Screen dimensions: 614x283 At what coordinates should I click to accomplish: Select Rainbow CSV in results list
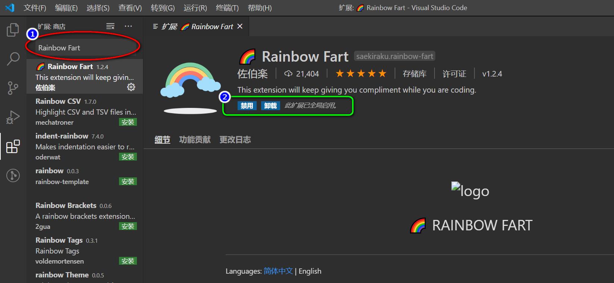click(x=85, y=111)
